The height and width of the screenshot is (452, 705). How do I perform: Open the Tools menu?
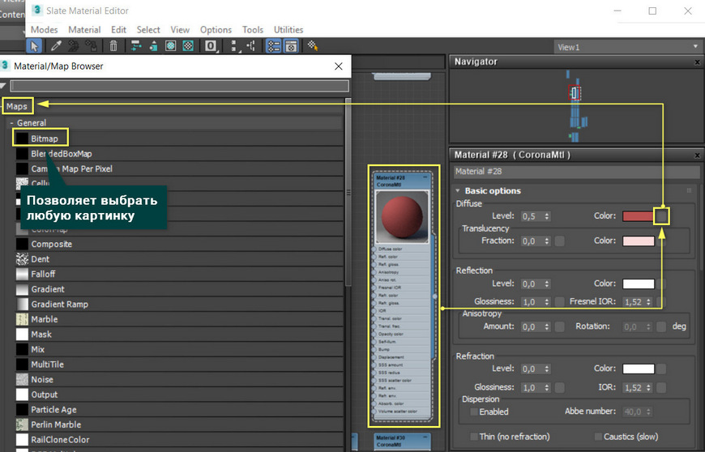tap(253, 30)
